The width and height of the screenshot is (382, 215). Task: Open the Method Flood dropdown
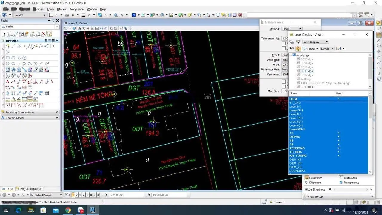point(292,29)
